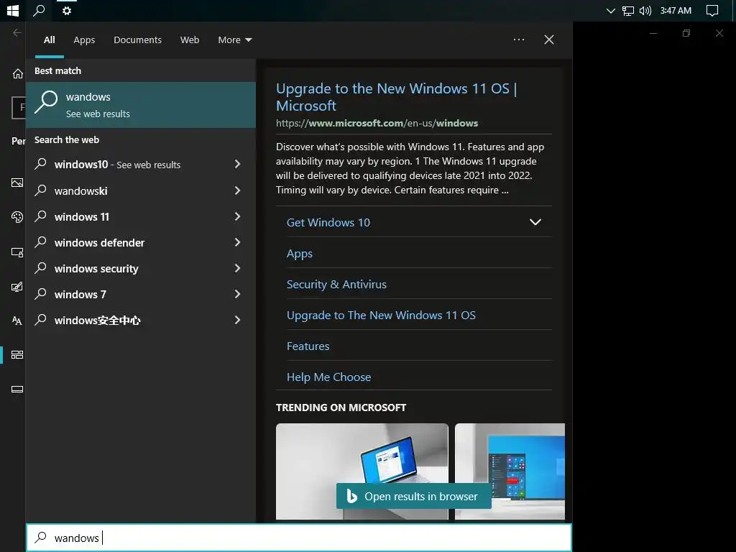This screenshot has width=736, height=552.
Task: Expand the arrow next to windows defender
Action: [x=237, y=242]
